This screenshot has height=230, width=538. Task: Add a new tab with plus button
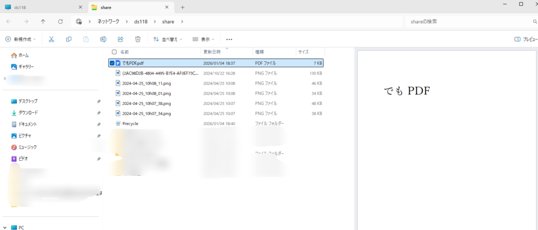(x=182, y=7)
